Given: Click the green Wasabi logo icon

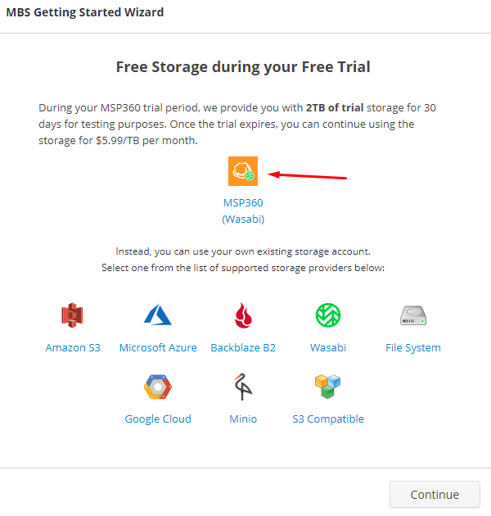Looking at the screenshot, I should pos(328,315).
